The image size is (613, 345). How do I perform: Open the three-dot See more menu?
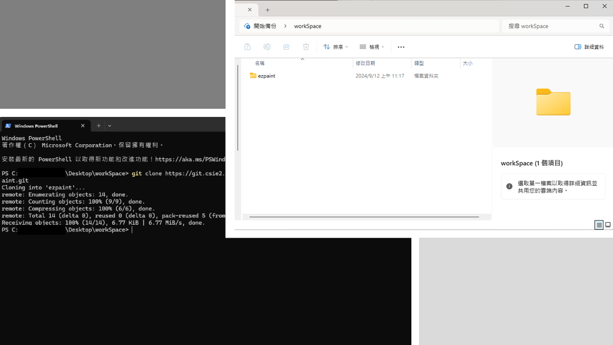click(401, 47)
